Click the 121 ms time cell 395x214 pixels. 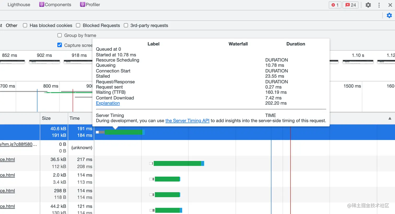point(85,206)
